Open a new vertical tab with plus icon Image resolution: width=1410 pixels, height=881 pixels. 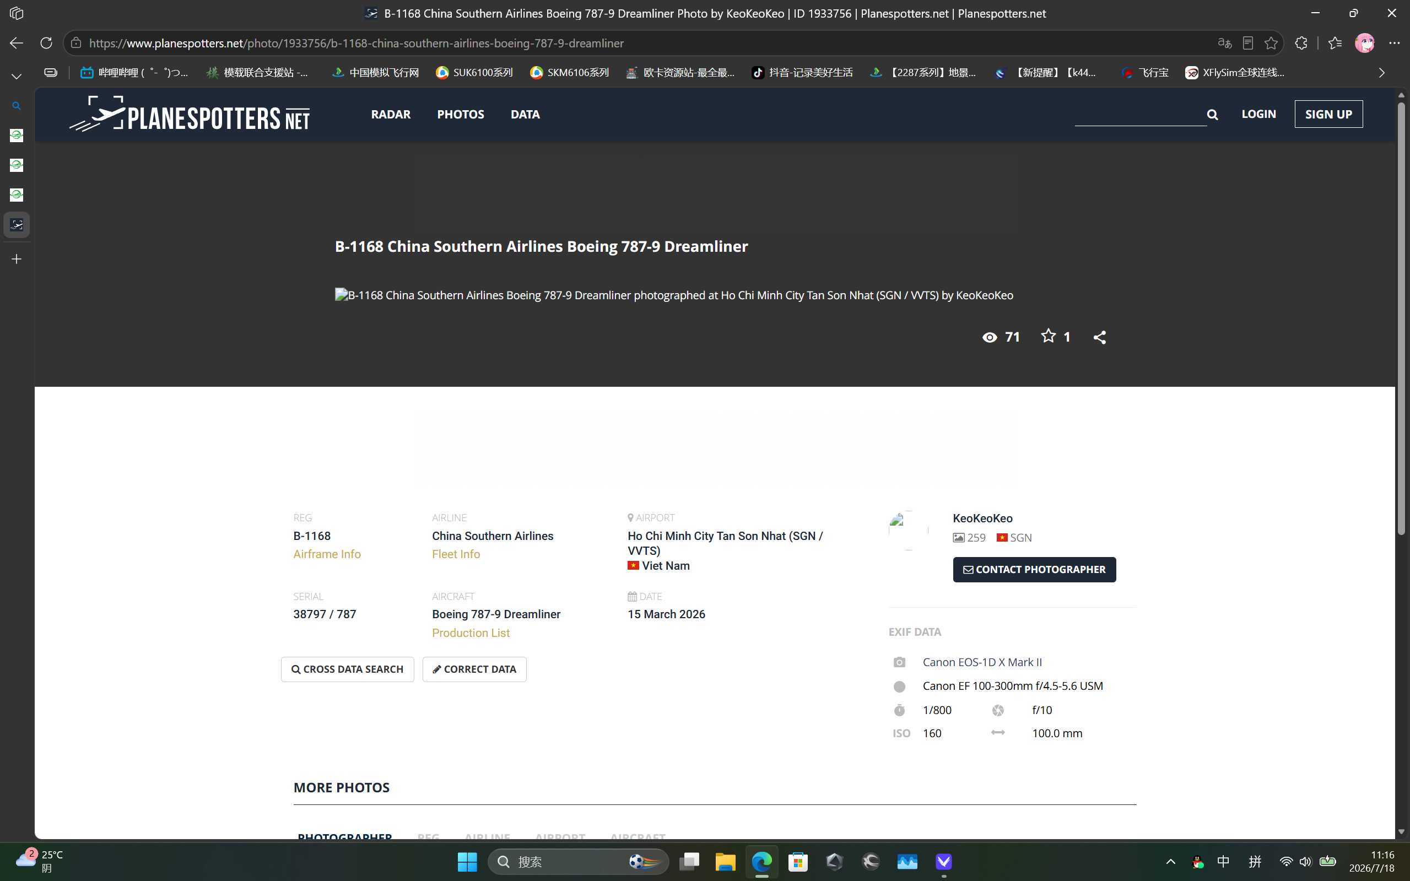(x=17, y=260)
